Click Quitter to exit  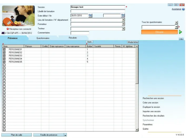click(x=145, y=129)
